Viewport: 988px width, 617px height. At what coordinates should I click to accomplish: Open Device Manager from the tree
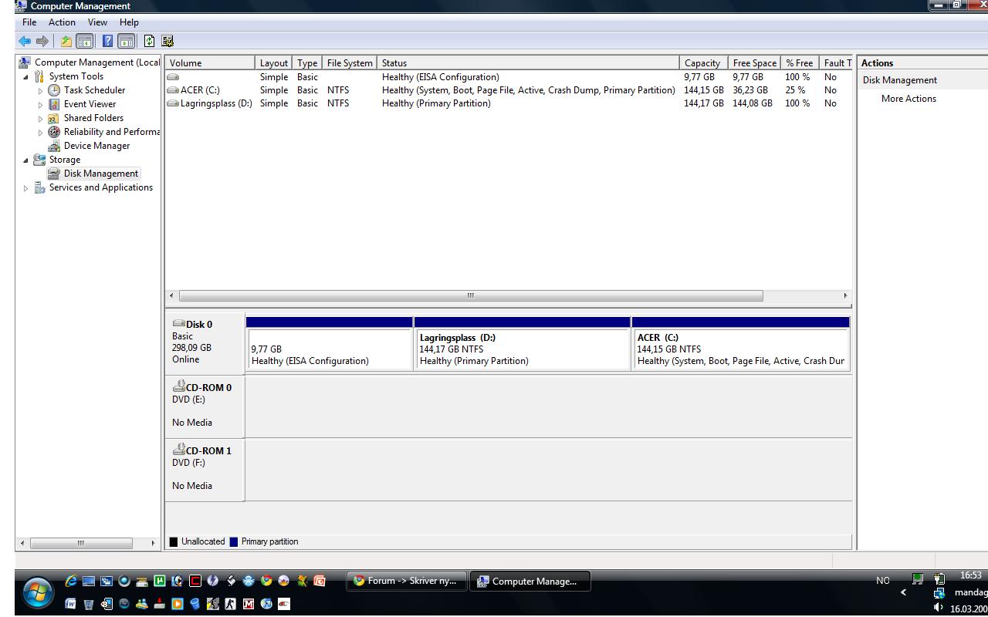(x=96, y=146)
